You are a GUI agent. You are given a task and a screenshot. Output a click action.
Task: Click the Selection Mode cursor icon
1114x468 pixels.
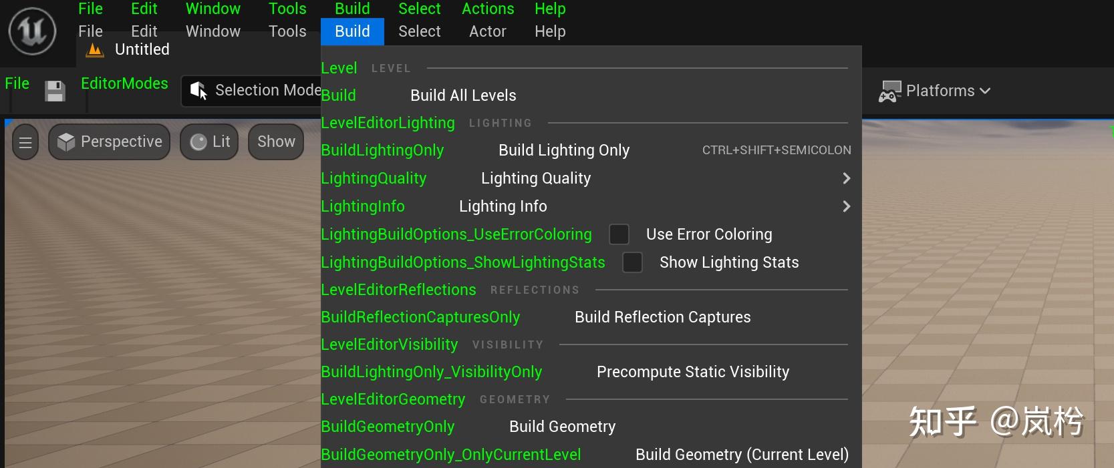pyautogui.click(x=198, y=91)
